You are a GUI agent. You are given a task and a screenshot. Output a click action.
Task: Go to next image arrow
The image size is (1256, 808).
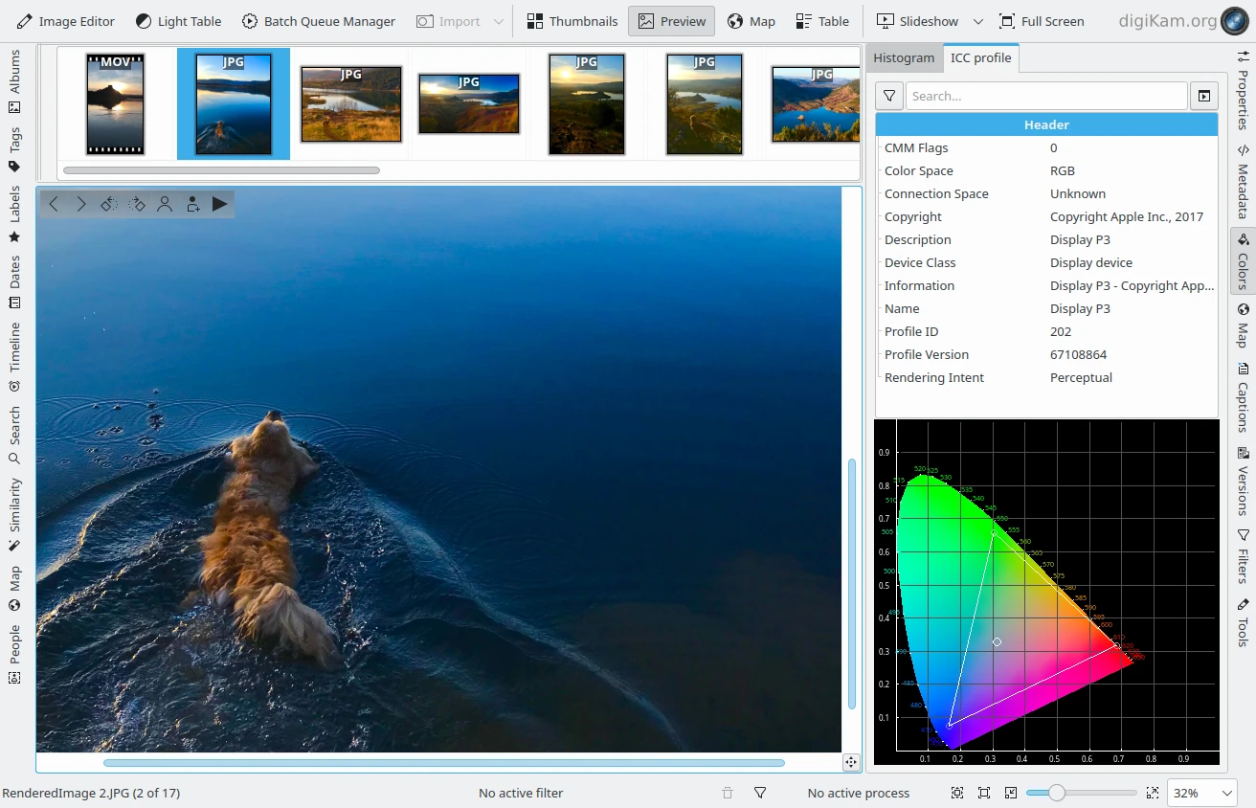(x=81, y=204)
